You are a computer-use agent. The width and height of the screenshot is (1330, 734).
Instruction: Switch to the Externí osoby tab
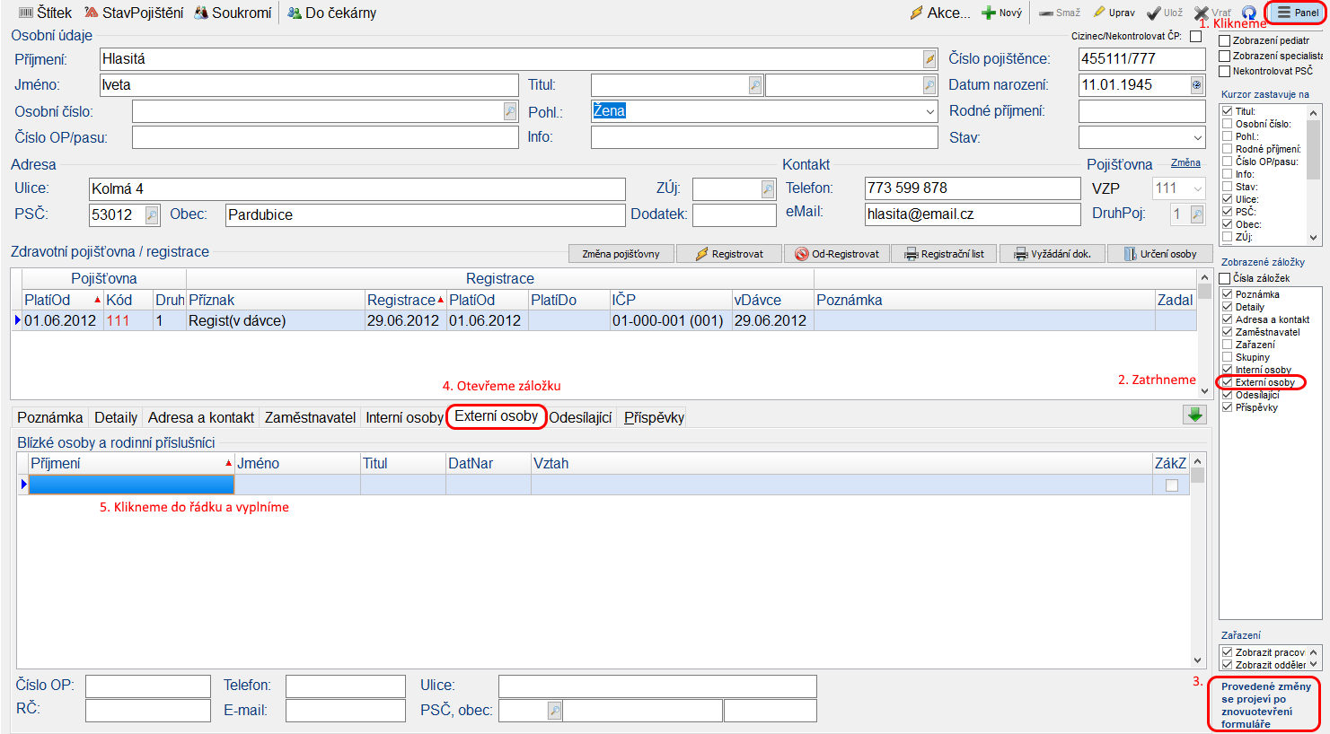[x=496, y=416]
